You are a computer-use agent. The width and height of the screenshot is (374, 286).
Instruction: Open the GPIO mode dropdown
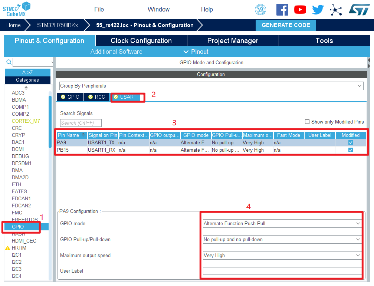point(282,223)
